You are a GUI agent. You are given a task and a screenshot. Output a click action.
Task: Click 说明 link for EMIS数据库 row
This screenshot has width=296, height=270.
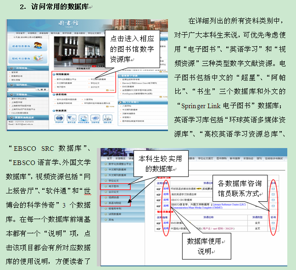point(166,223)
